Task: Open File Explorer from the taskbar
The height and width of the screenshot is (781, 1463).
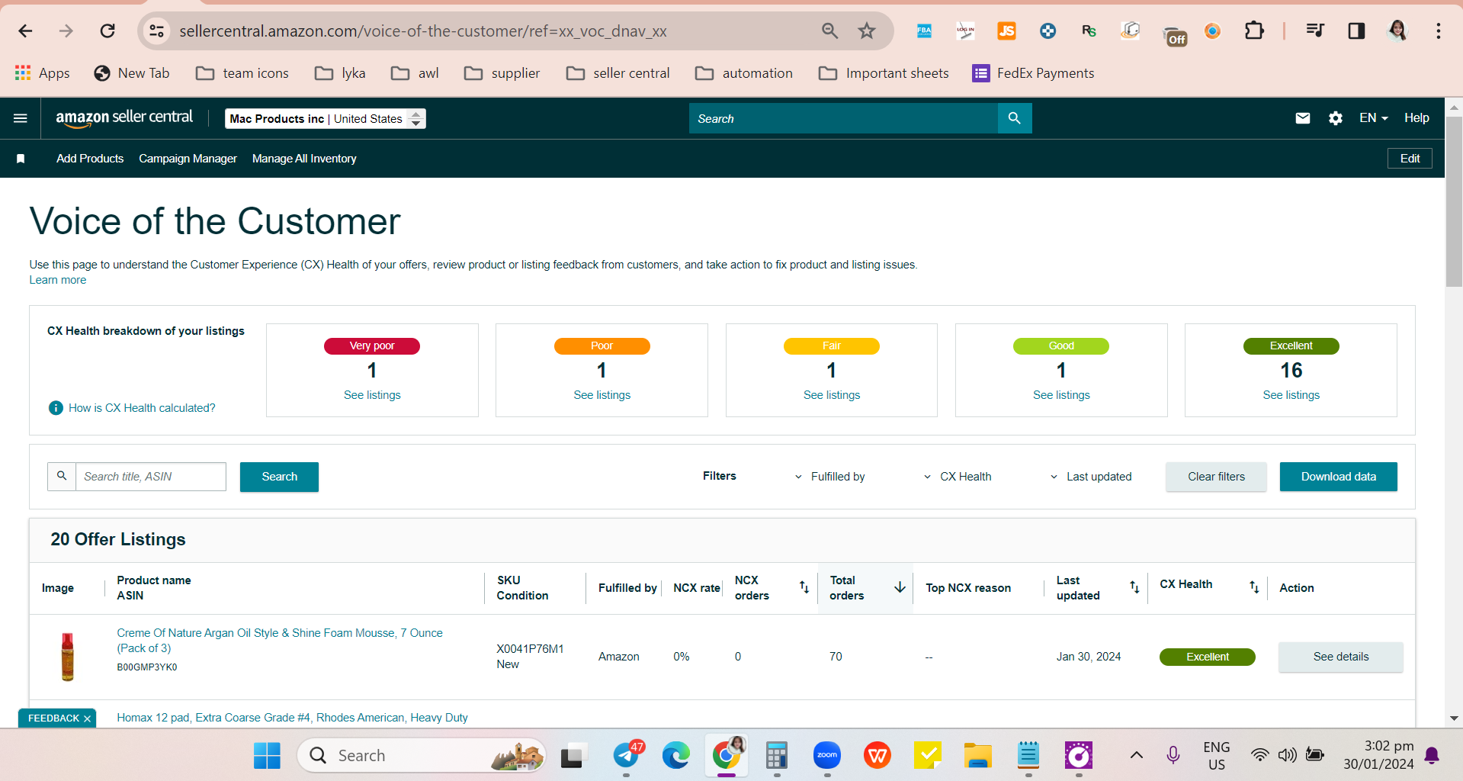Action: click(x=977, y=756)
